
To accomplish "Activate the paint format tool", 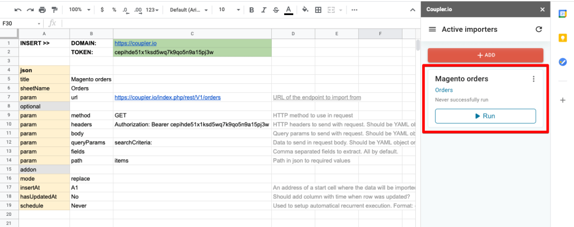I will coord(54,10).
